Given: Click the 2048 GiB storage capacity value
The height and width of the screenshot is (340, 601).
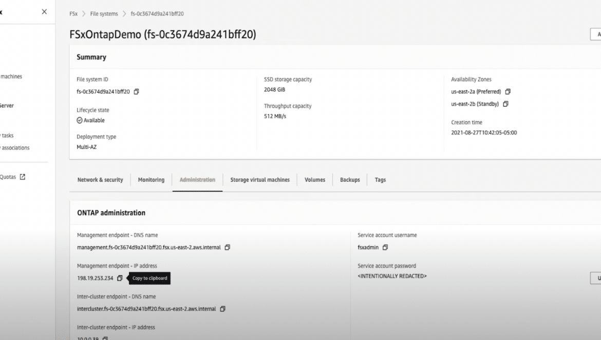Looking at the screenshot, I should click(274, 90).
